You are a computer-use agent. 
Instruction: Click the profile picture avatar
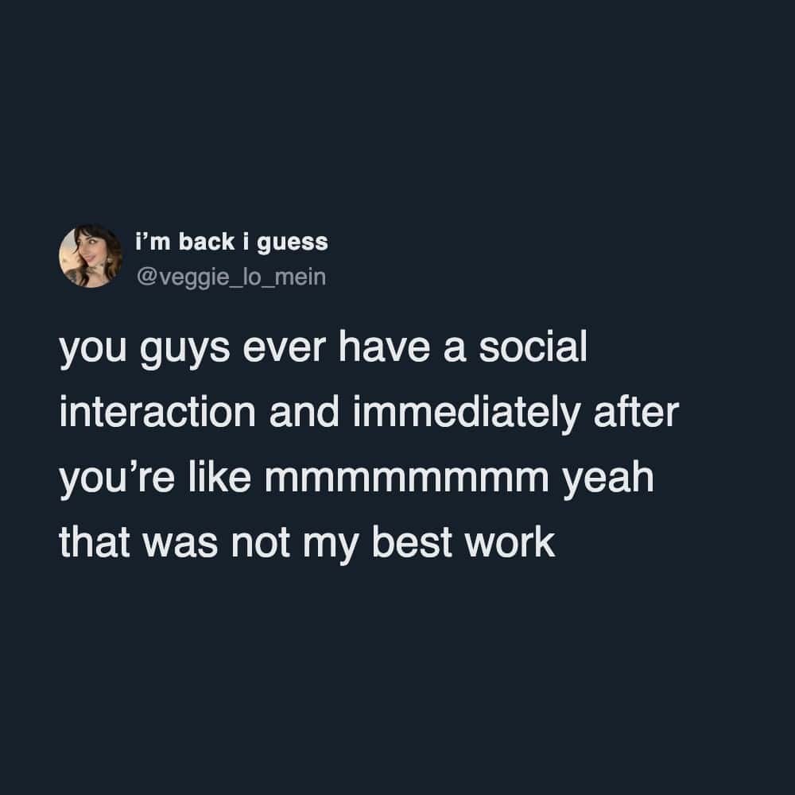[x=91, y=256]
